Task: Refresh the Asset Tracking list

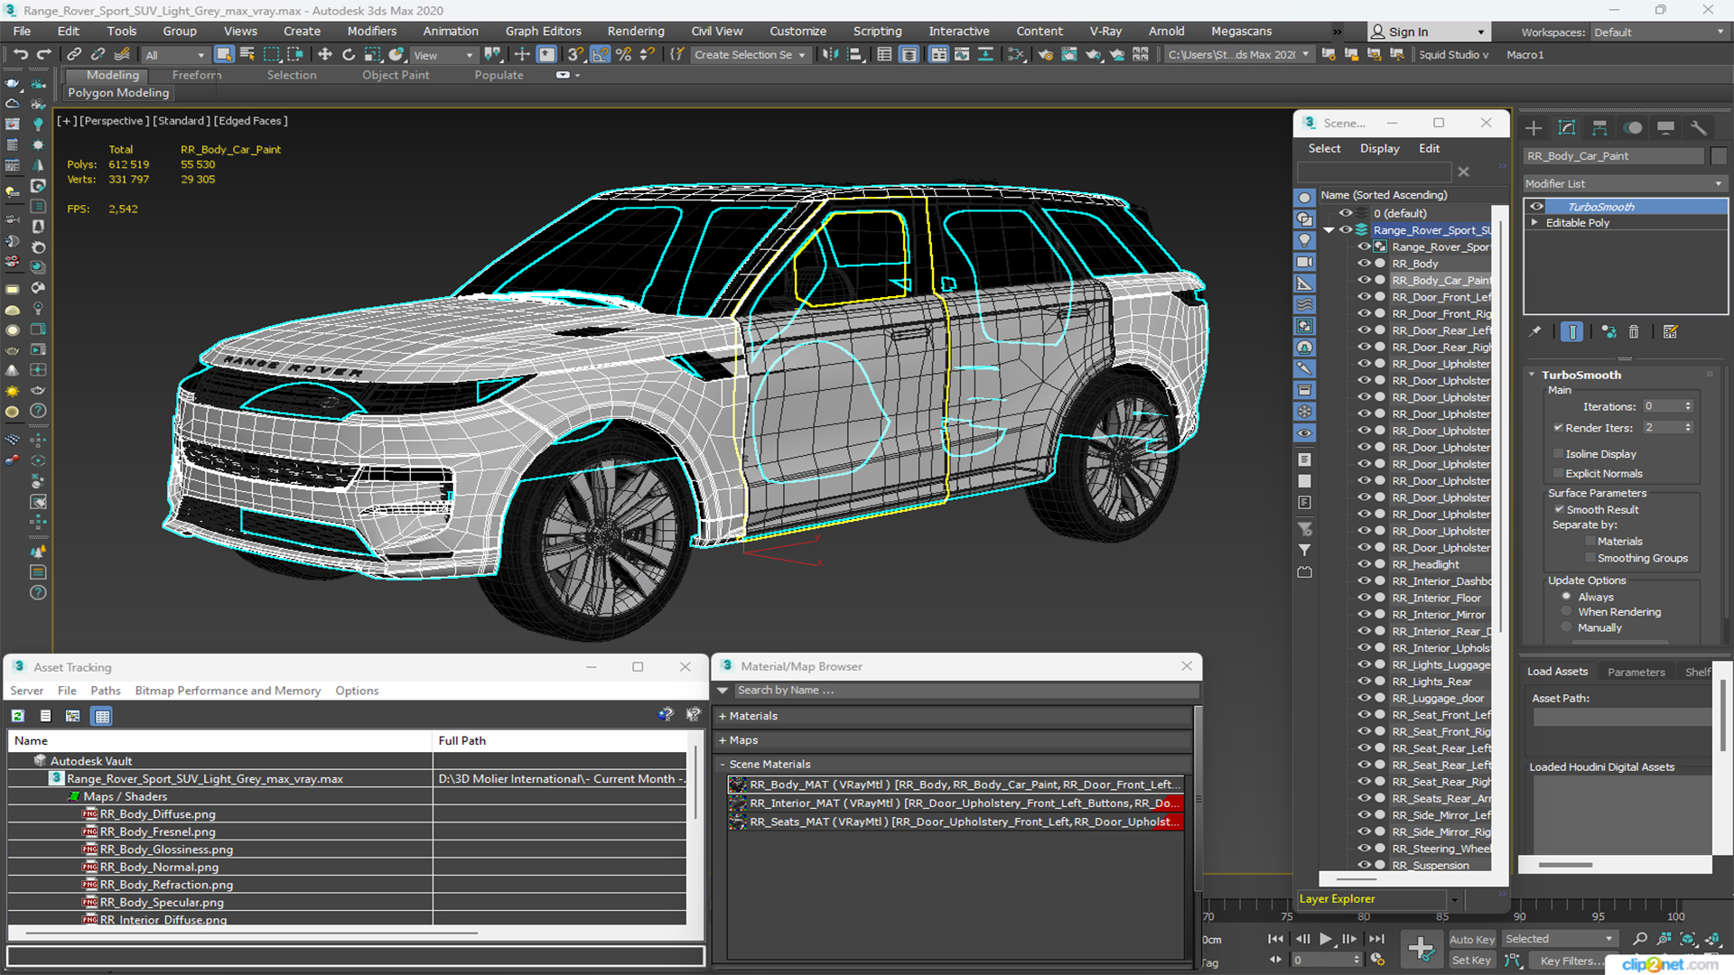Action: (17, 716)
